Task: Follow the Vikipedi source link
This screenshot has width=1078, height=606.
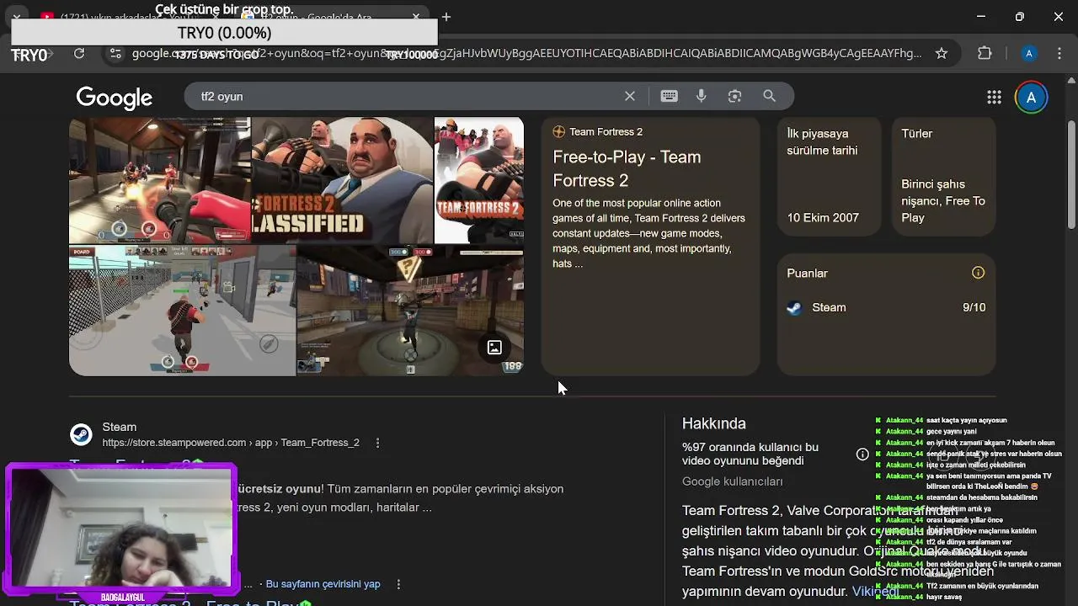Action: (875, 591)
